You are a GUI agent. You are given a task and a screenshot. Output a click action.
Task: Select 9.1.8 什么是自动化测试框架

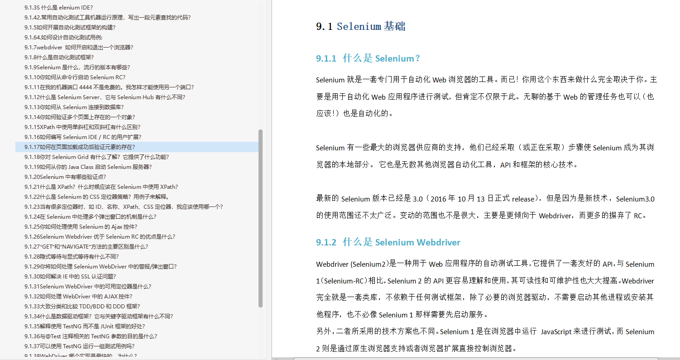59,57
